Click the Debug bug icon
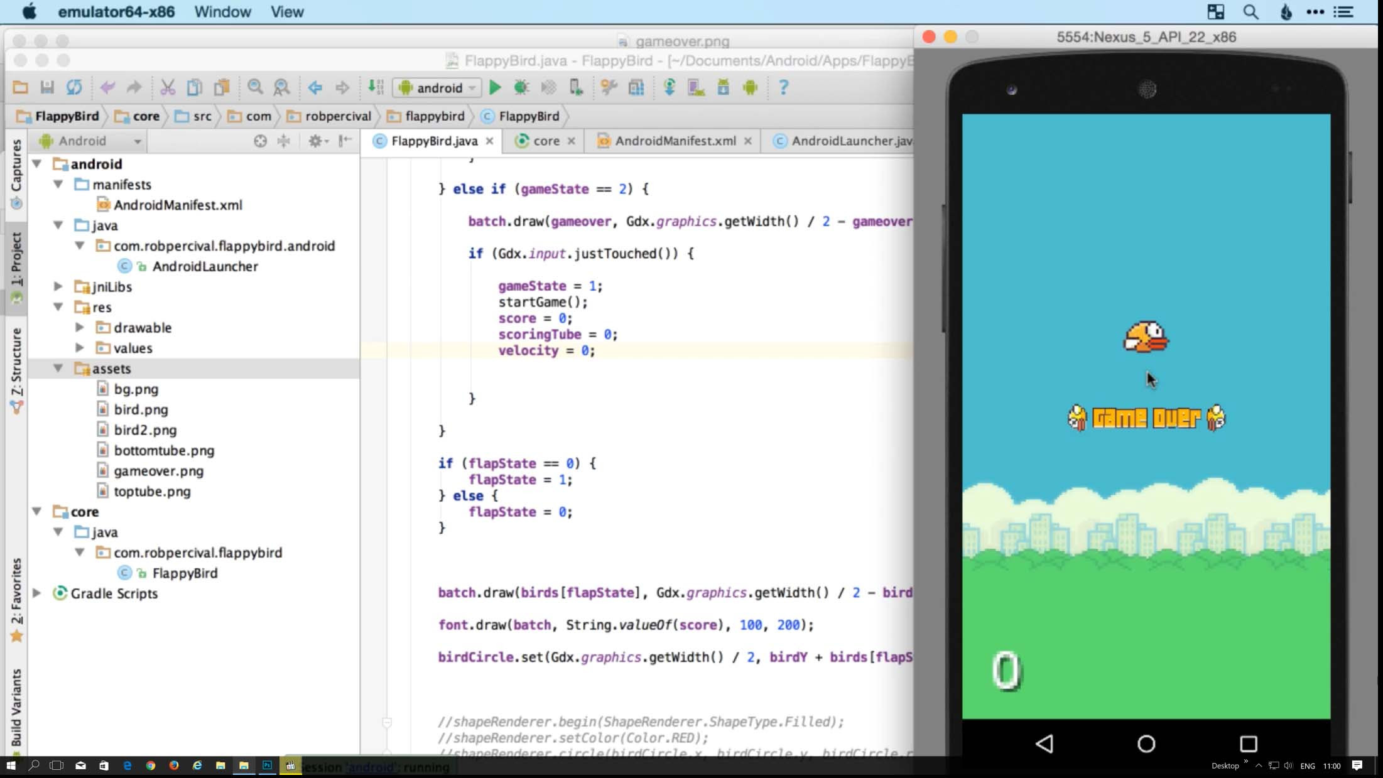This screenshot has width=1383, height=778. pyautogui.click(x=521, y=87)
